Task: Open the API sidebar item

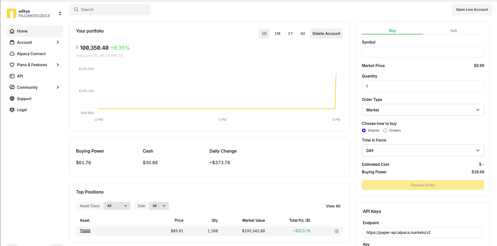Action: coord(35,76)
